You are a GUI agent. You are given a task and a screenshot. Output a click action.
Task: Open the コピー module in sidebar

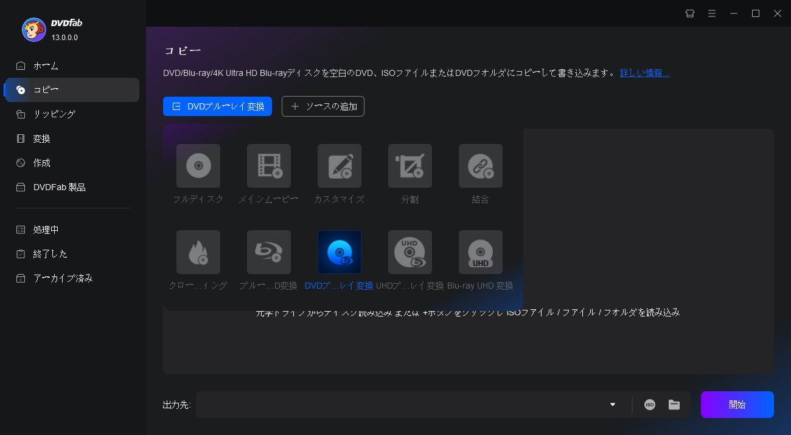(x=72, y=90)
